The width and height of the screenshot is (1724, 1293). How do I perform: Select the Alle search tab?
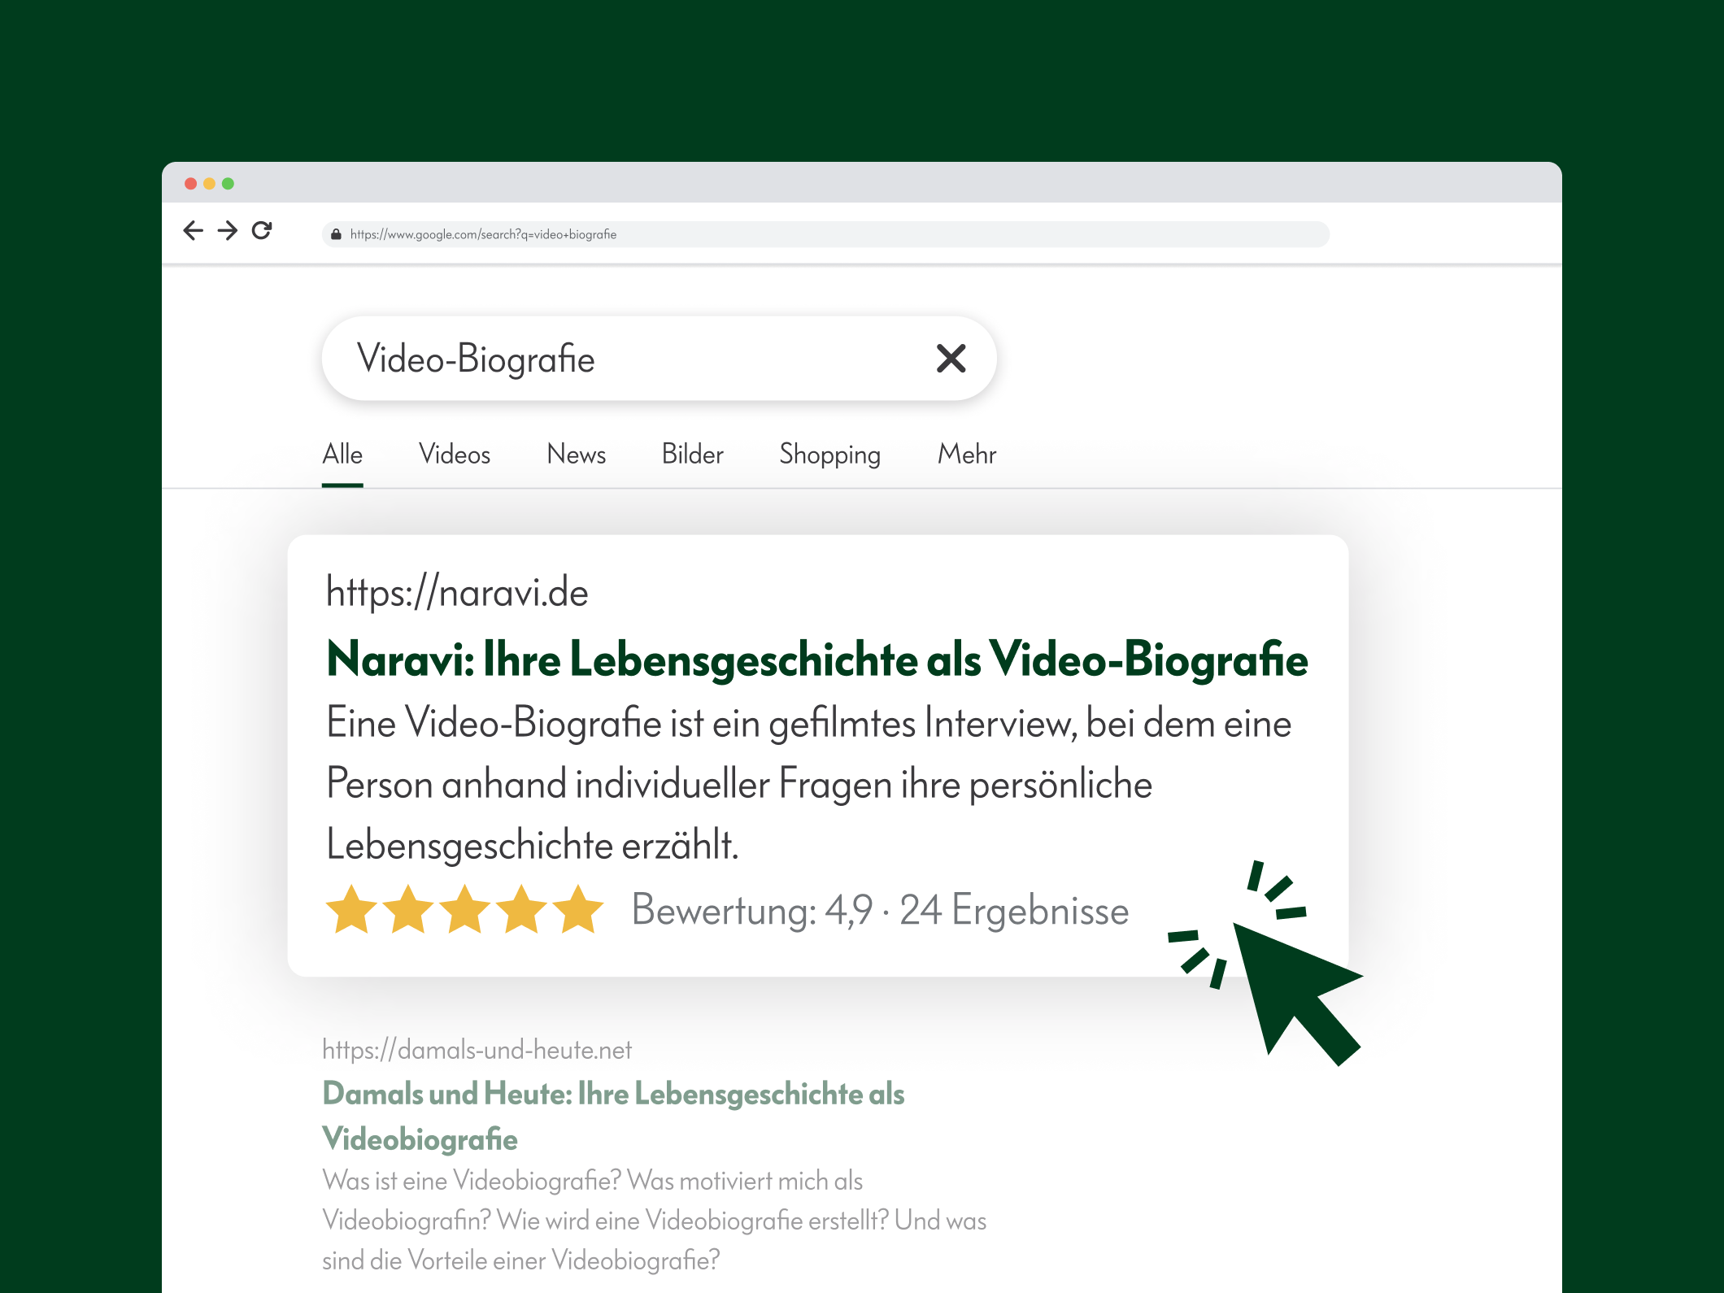[x=342, y=454]
